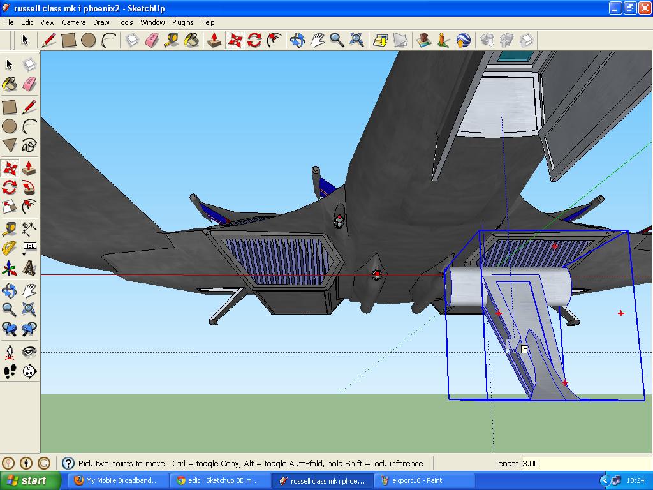Activate the Orbit tool in top toolbar

tap(297, 40)
